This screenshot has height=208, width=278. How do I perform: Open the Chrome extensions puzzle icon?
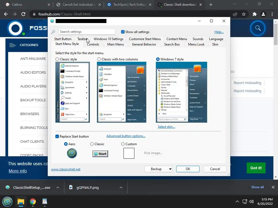255,14
